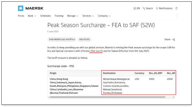Click the magnifier Search icon
Image resolution: width=193 pixels, height=107 pixels.
[144, 8]
